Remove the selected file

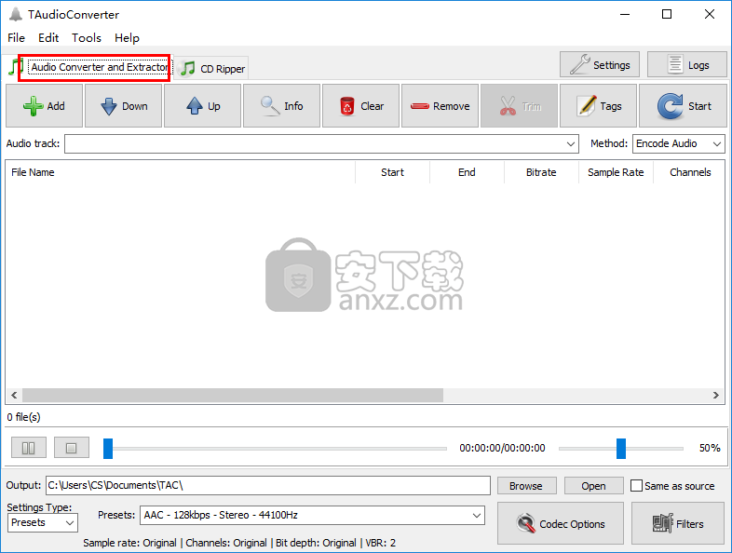coord(440,106)
